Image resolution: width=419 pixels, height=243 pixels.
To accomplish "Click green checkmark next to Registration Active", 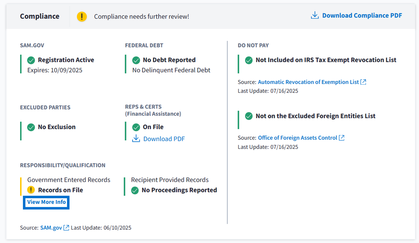I will pos(31,60).
